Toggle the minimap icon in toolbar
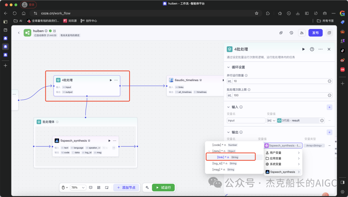Screen dimensions: 348x197 [x=107, y=187]
